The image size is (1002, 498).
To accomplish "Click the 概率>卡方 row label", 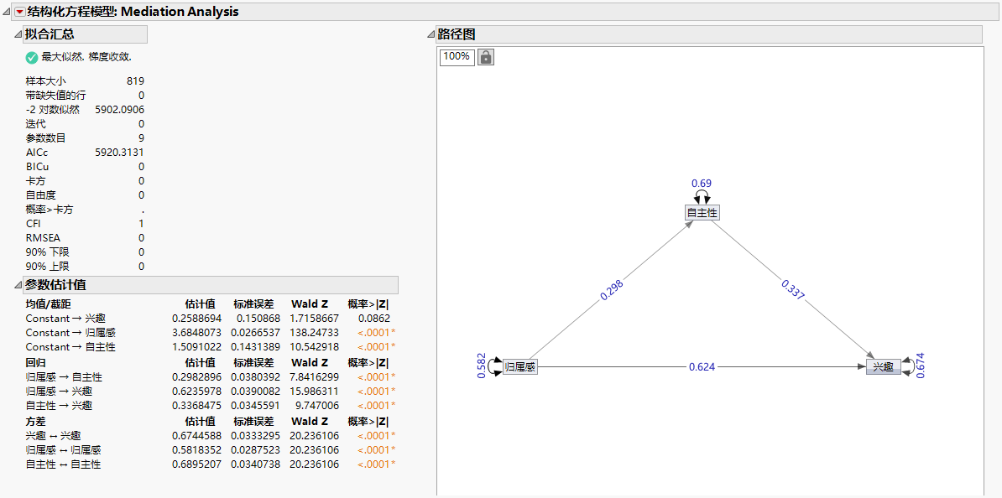I will (50, 209).
